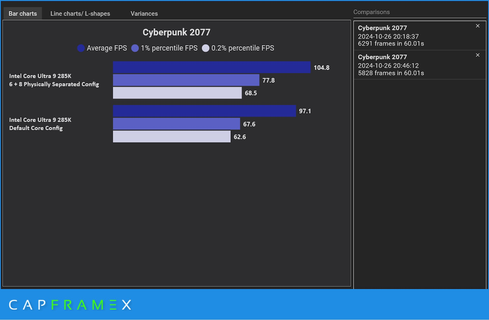Toggle the 1% percentile FPS legend dot

point(135,48)
